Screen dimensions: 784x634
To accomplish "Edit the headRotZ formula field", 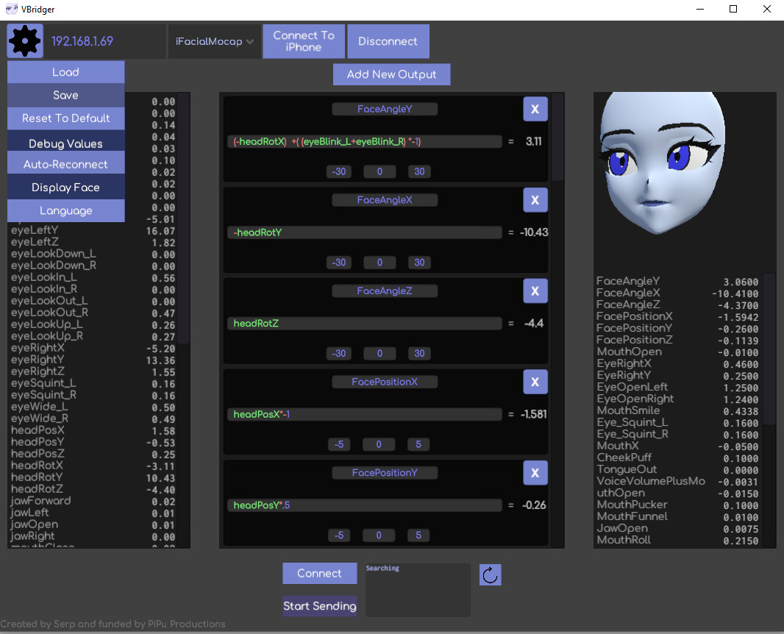I will [x=366, y=322].
